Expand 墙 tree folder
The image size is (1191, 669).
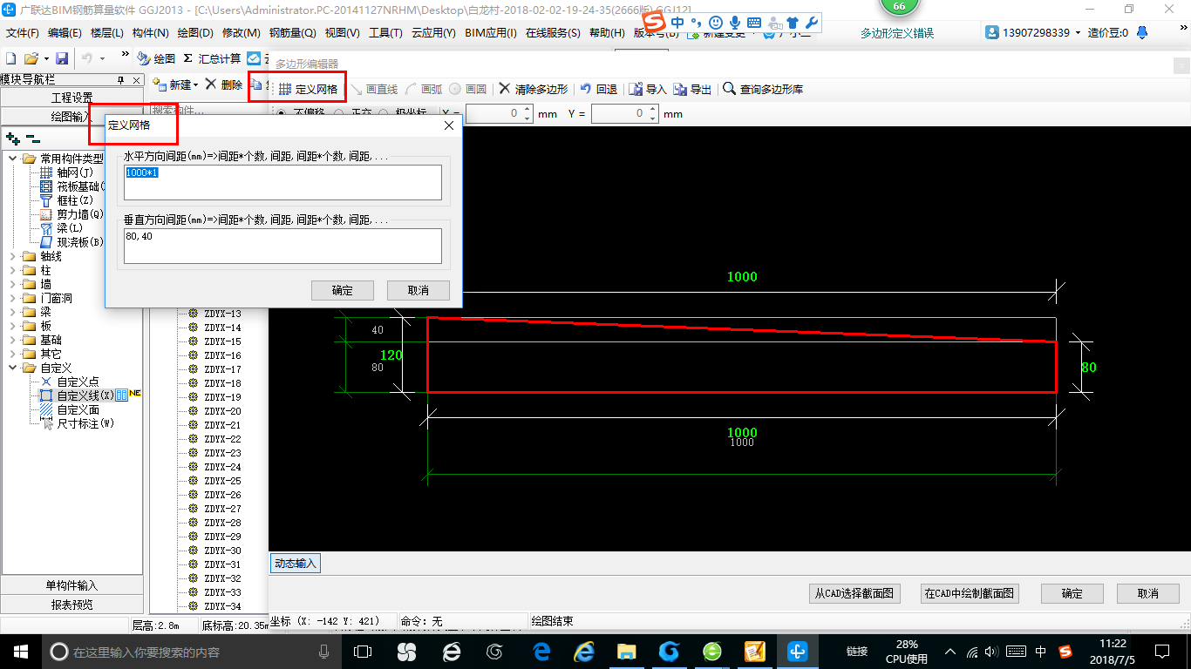(13, 284)
